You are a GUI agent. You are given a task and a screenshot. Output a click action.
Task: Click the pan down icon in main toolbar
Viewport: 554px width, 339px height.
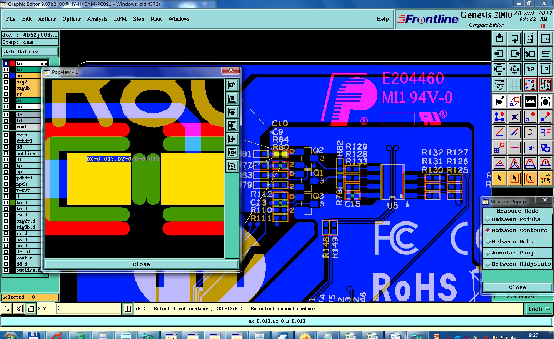pos(515,38)
